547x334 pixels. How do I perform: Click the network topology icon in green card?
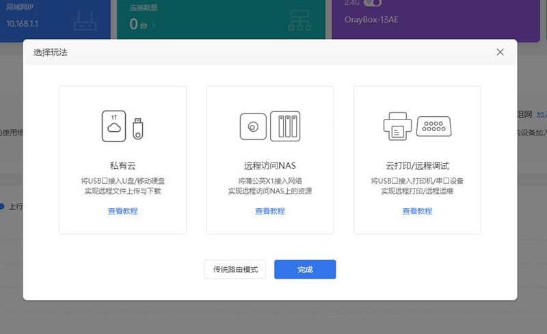pyautogui.click(x=299, y=20)
